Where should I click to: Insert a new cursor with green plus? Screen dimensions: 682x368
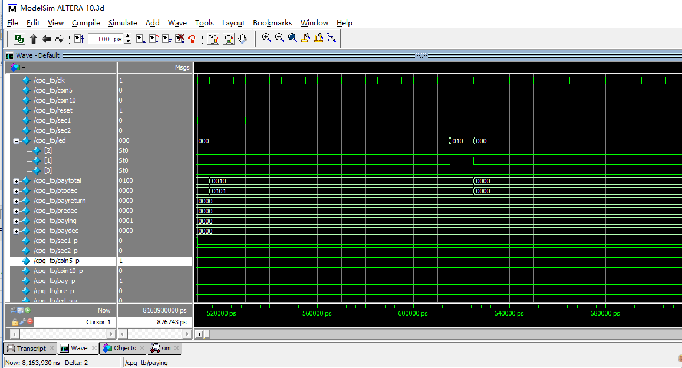click(x=27, y=310)
